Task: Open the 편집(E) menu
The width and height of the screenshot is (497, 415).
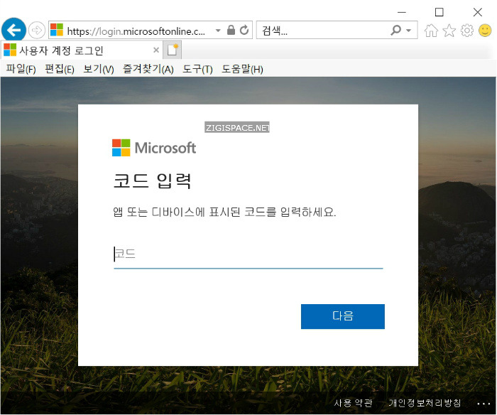Action: pyautogui.click(x=60, y=69)
